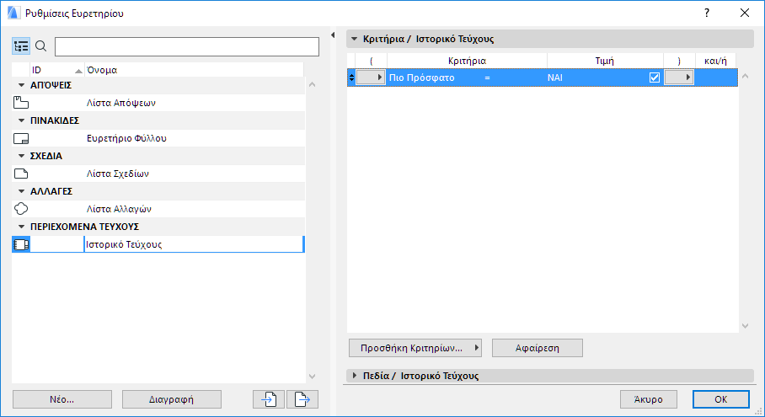Click the Λίστα Σχεδίων drawing icon
This screenshot has height=417, width=765.
tap(21, 174)
